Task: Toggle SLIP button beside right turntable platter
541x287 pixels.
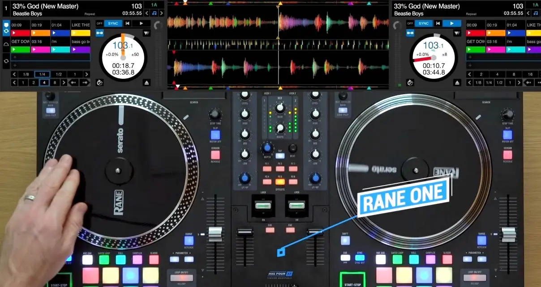Action: (x=507, y=135)
